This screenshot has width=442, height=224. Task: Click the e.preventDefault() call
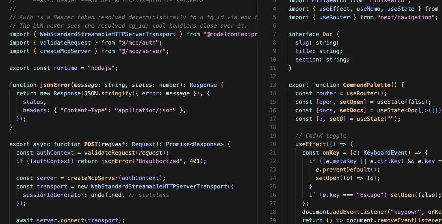coord(348,170)
